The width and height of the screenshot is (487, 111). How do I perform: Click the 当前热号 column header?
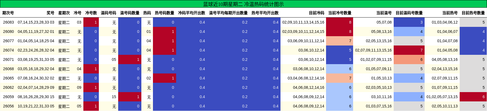[450, 13]
